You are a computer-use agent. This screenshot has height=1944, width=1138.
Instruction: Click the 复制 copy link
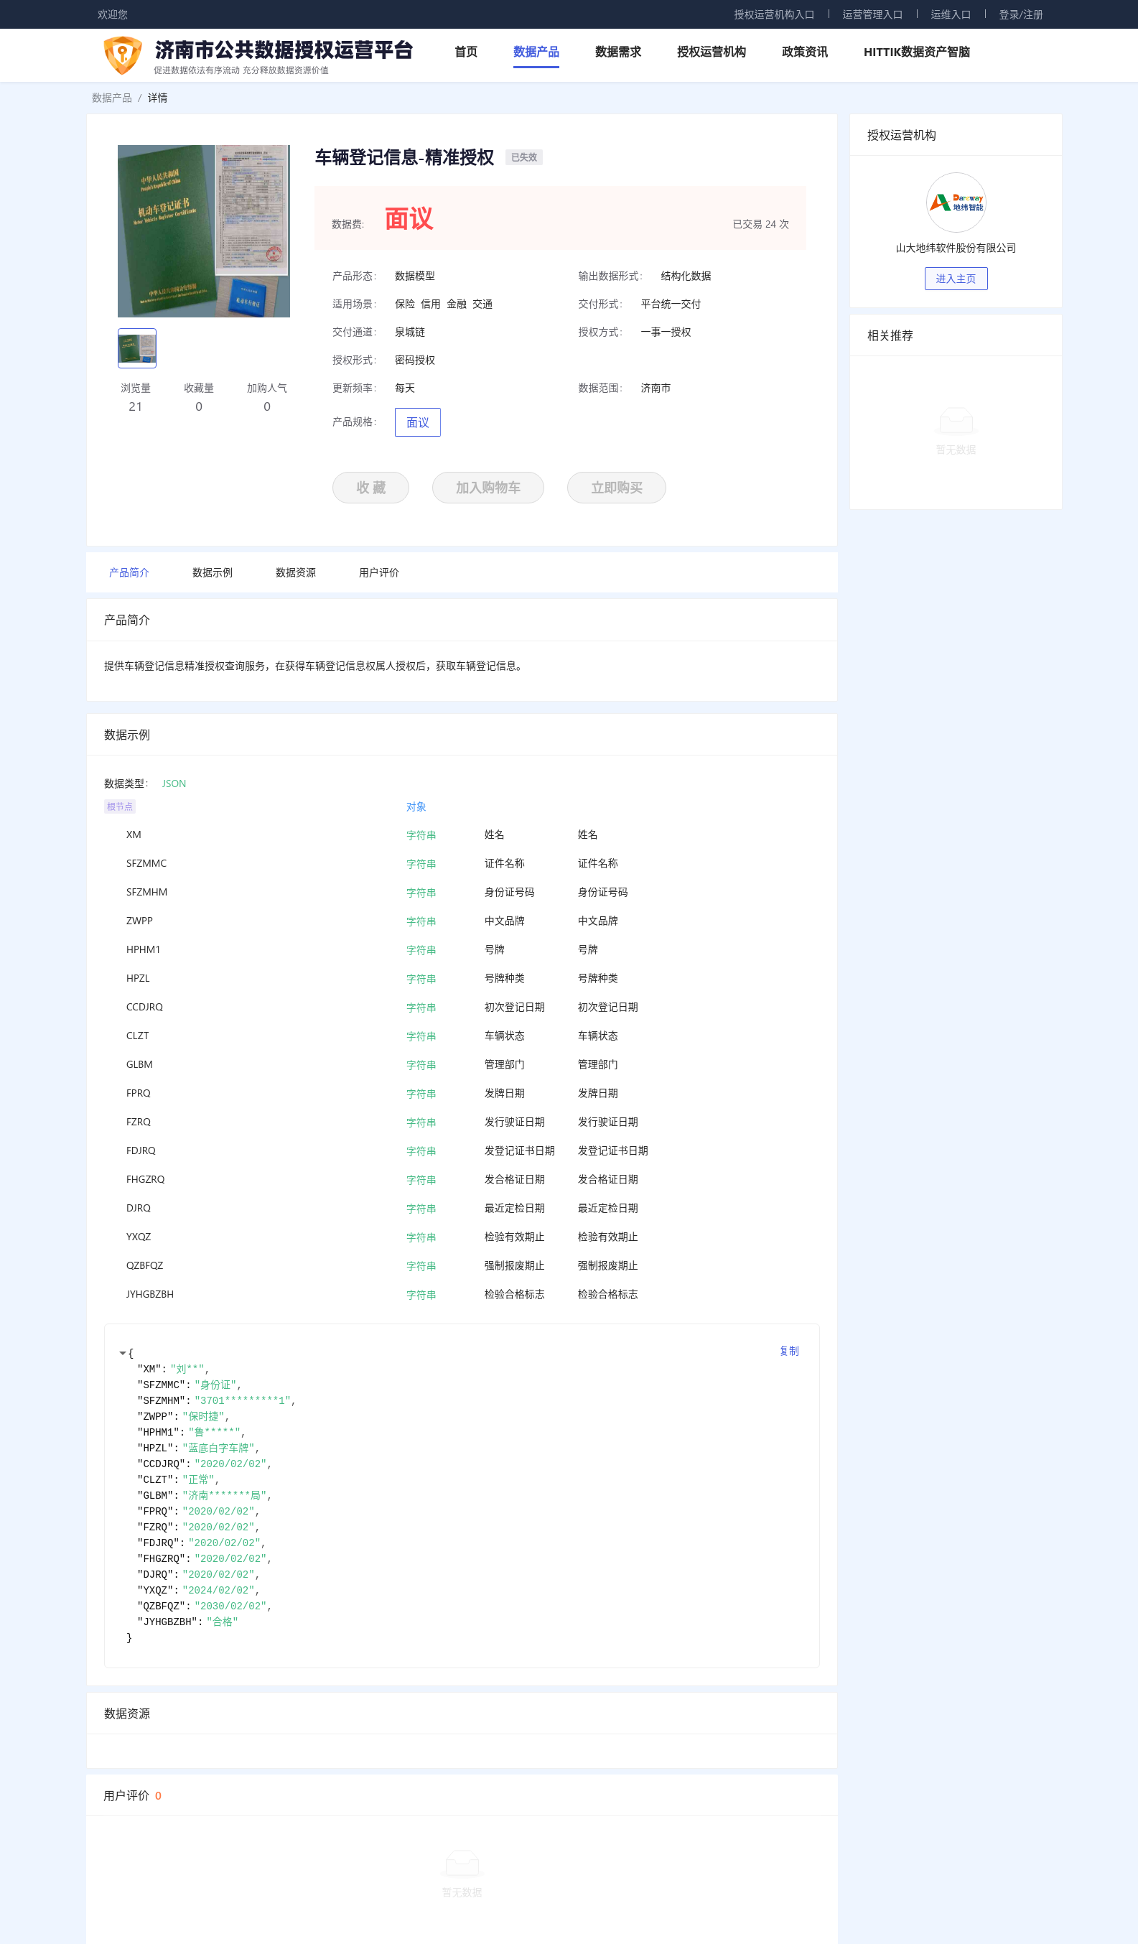coord(789,1351)
